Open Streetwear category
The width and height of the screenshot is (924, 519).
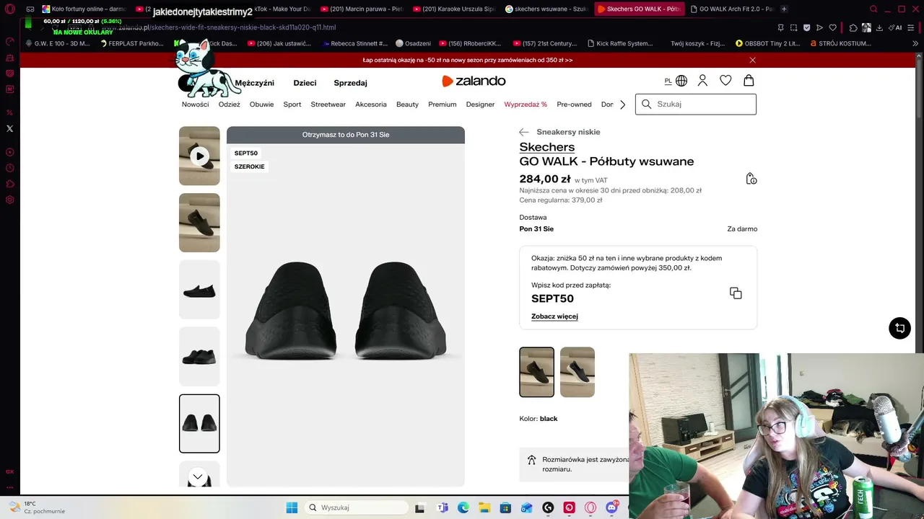pyautogui.click(x=328, y=105)
